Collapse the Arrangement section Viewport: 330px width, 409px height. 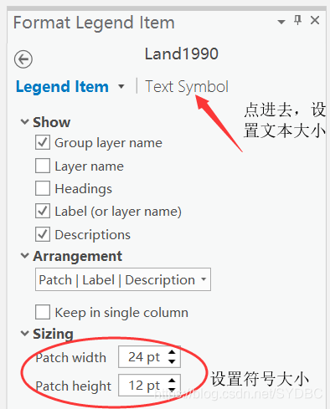pyautogui.click(x=25, y=256)
